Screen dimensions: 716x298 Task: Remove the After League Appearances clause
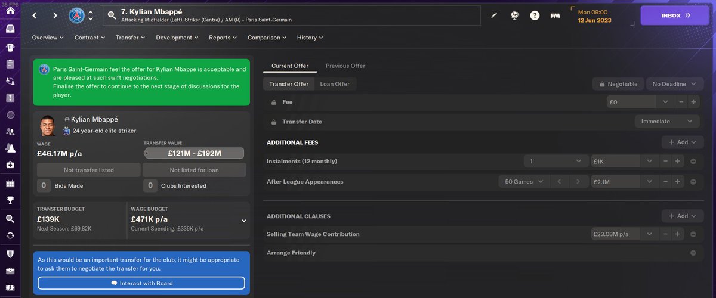(693, 182)
